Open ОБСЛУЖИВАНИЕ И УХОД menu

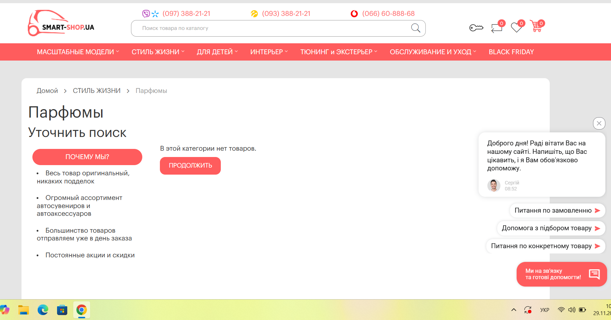click(x=433, y=52)
